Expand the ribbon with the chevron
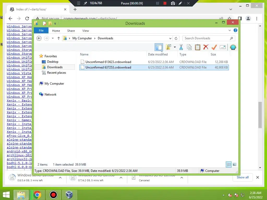Screen dimensions: 267x200 229,30
